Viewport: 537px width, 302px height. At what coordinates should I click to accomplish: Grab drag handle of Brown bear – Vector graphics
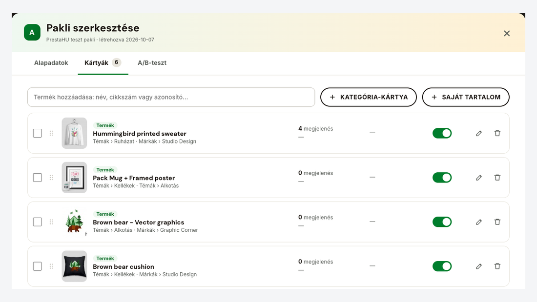click(x=51, y=222)
